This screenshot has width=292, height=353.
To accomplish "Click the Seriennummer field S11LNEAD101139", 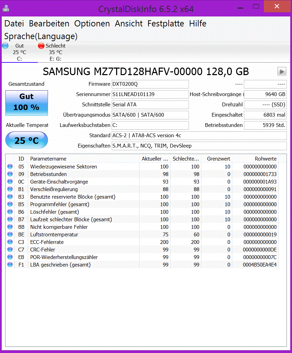I will tap(150, 94).
